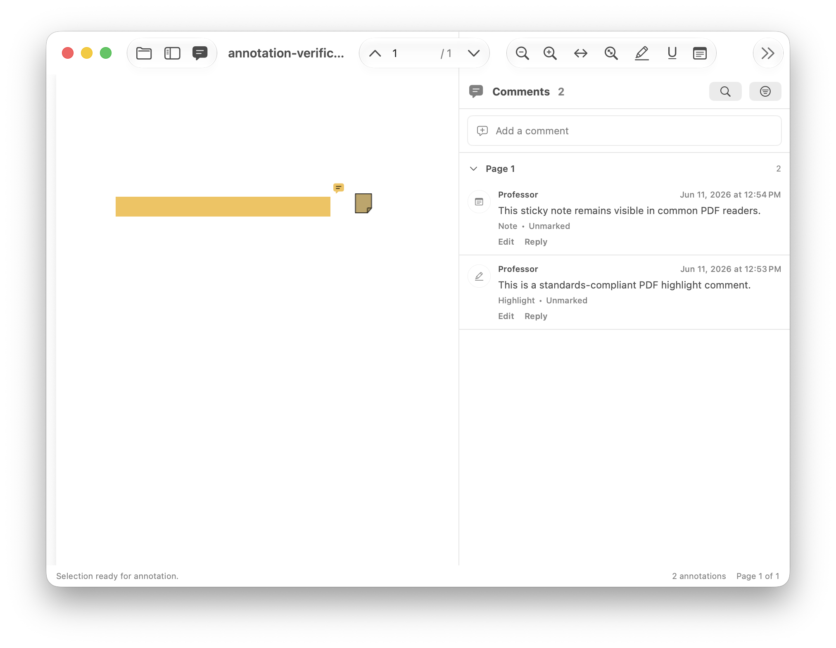The width and height of the screenshot is (836, 648).
Task: Click the add-comment plus bubble icon
Action: (482, 131)
